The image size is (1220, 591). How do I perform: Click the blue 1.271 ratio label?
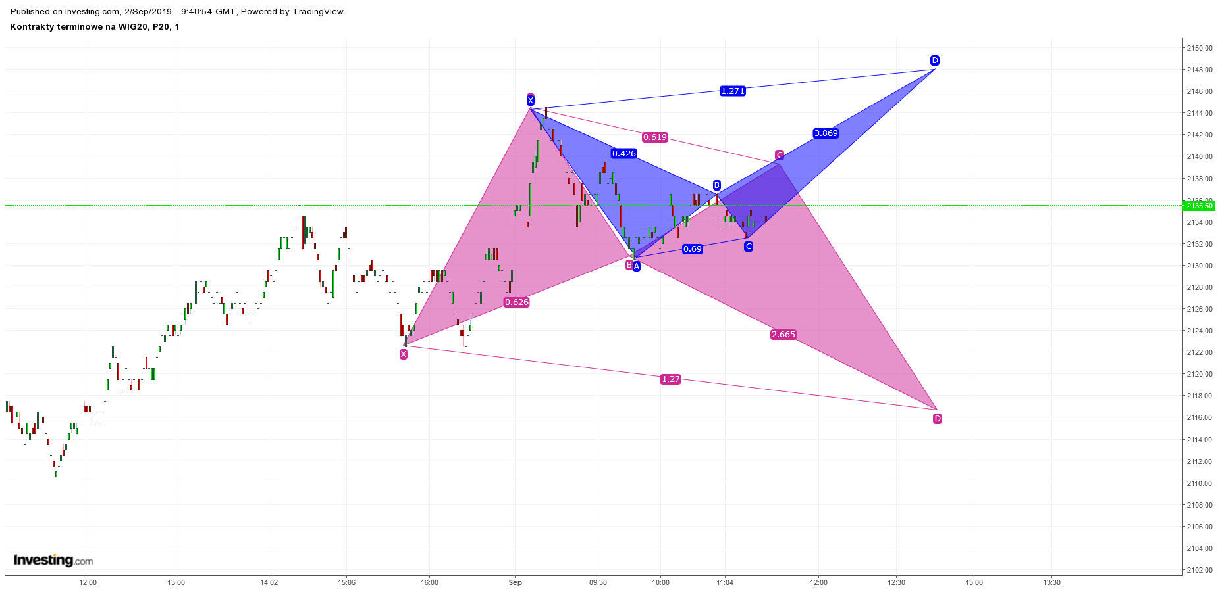[733, 91]
